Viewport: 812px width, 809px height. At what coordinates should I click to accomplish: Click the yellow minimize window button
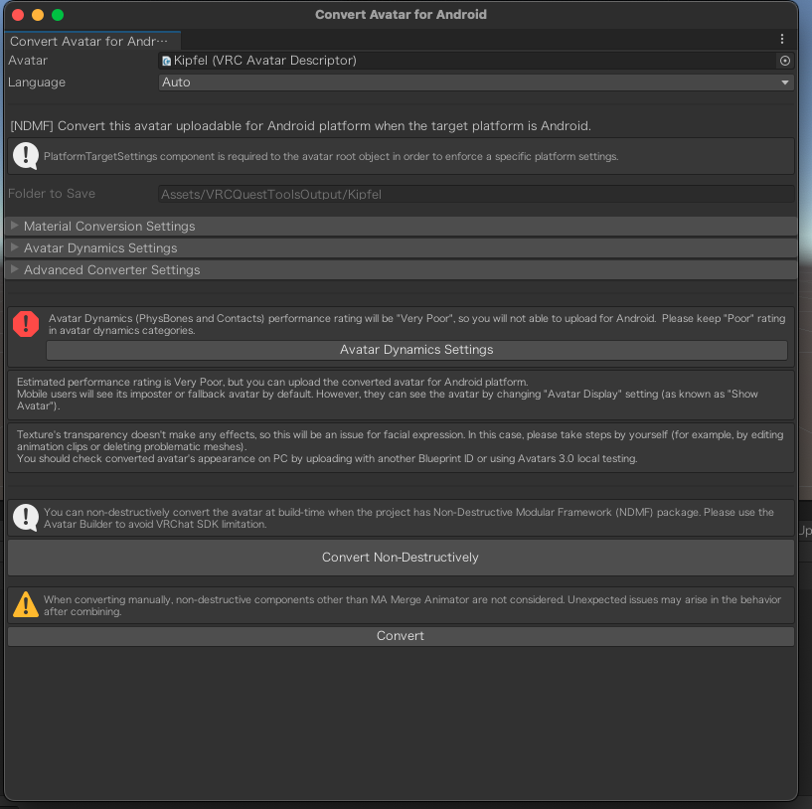coord(38,15)
